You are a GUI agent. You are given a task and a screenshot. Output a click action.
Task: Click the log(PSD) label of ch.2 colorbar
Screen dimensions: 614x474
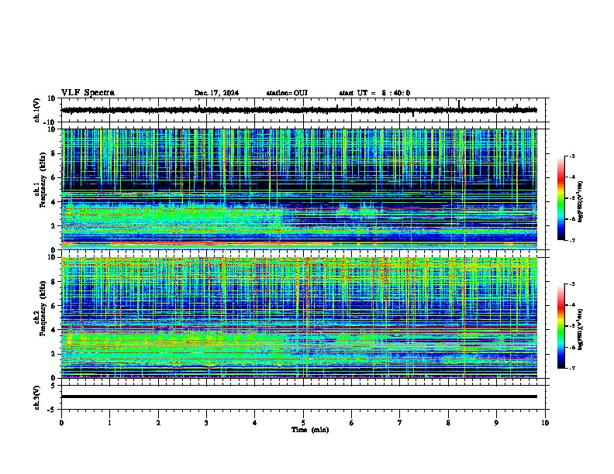click(581, 329)
